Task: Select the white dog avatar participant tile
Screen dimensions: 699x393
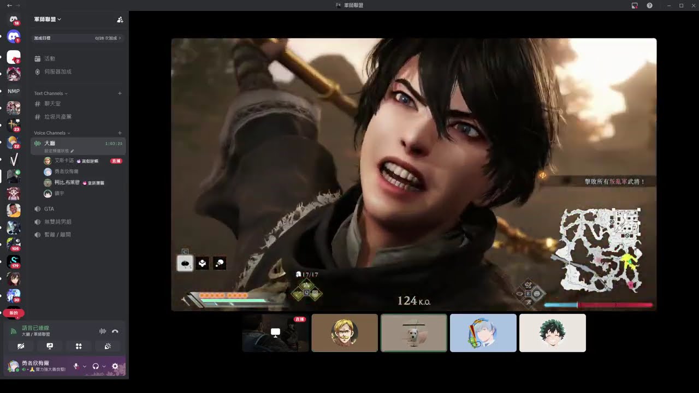Action: click(x=414, y=333)
